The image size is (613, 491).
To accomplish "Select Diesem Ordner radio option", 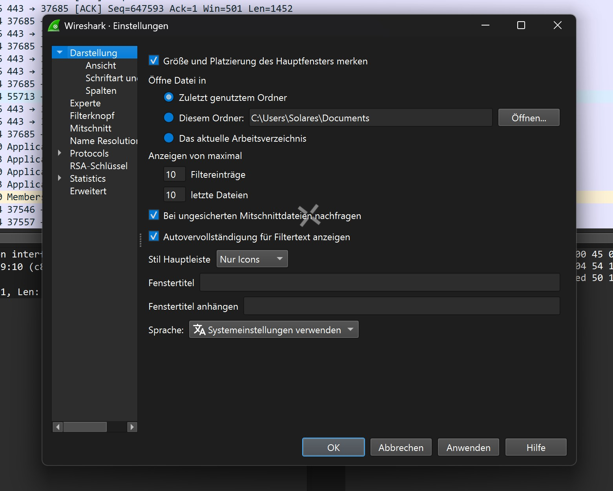I will pyautogui.click(x=169, y=118).
